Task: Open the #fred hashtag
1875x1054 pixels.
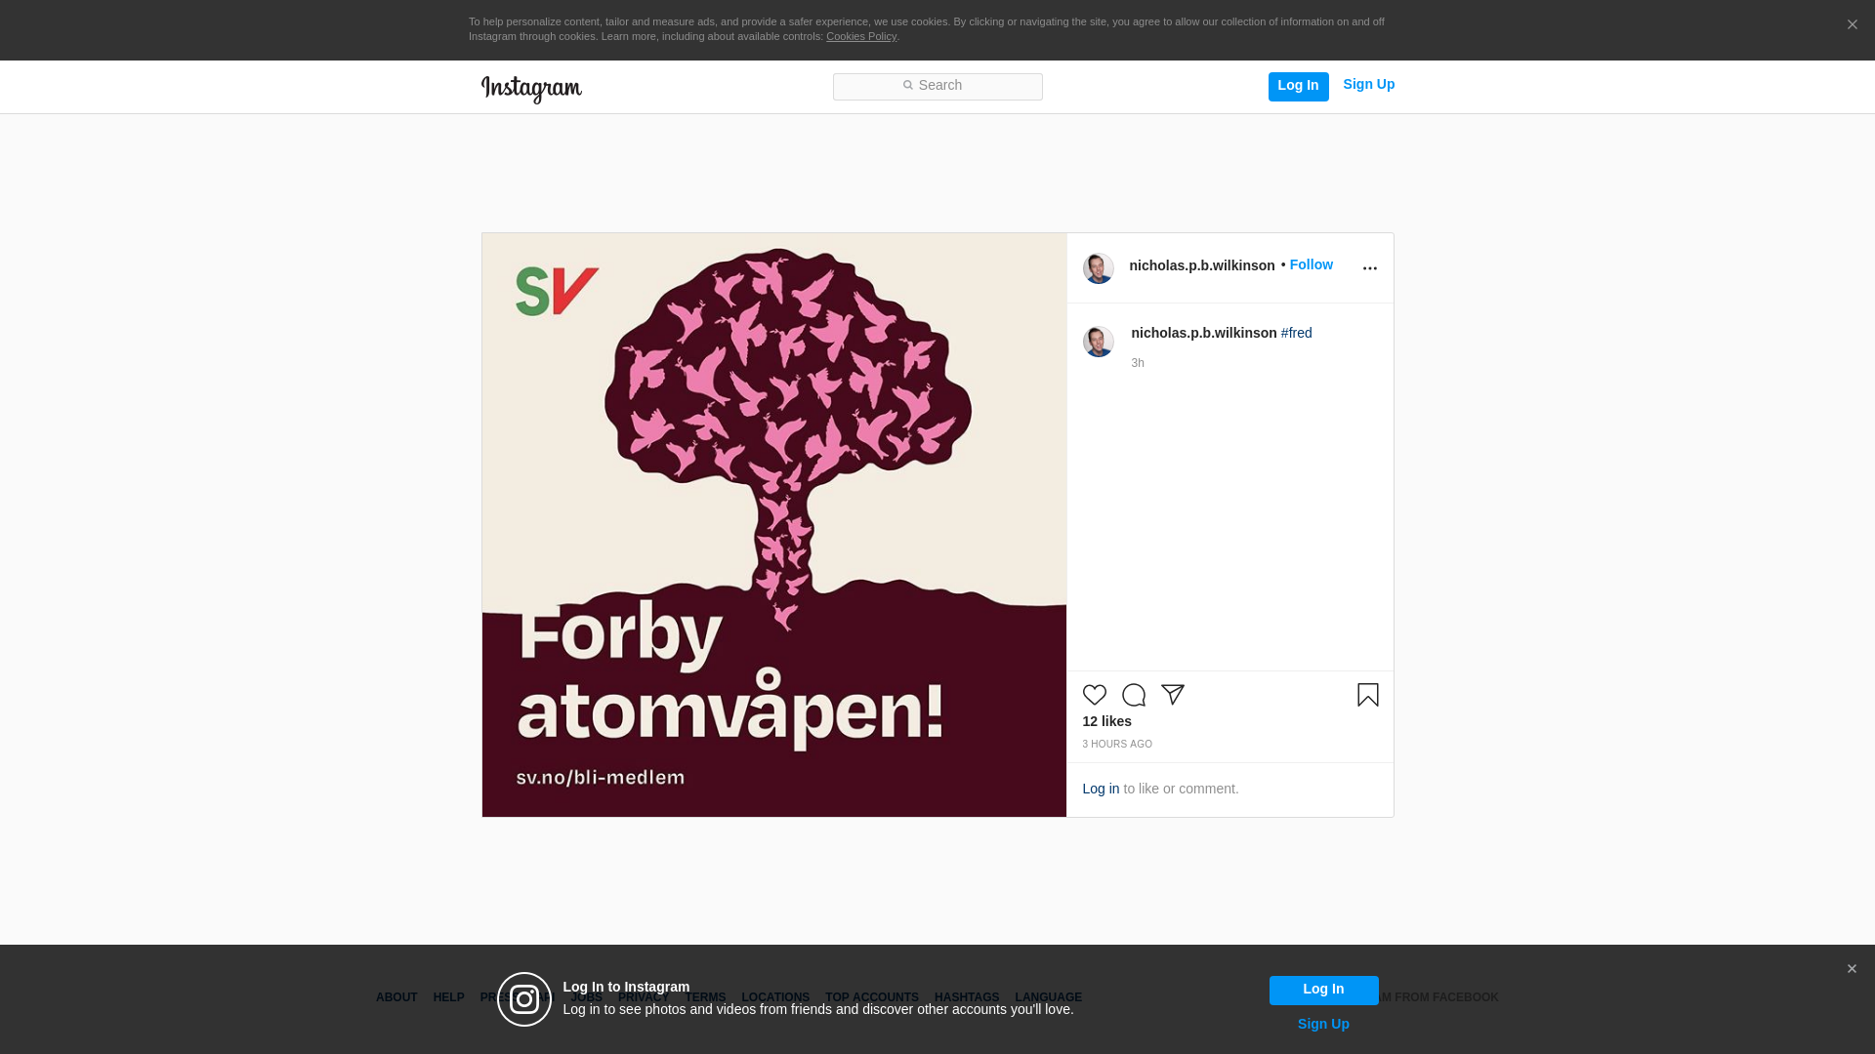Action: coord(1296,333)
